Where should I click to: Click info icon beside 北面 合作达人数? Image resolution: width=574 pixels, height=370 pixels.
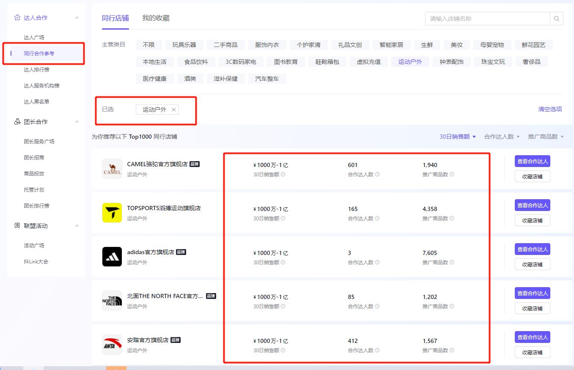coord(377,306)
